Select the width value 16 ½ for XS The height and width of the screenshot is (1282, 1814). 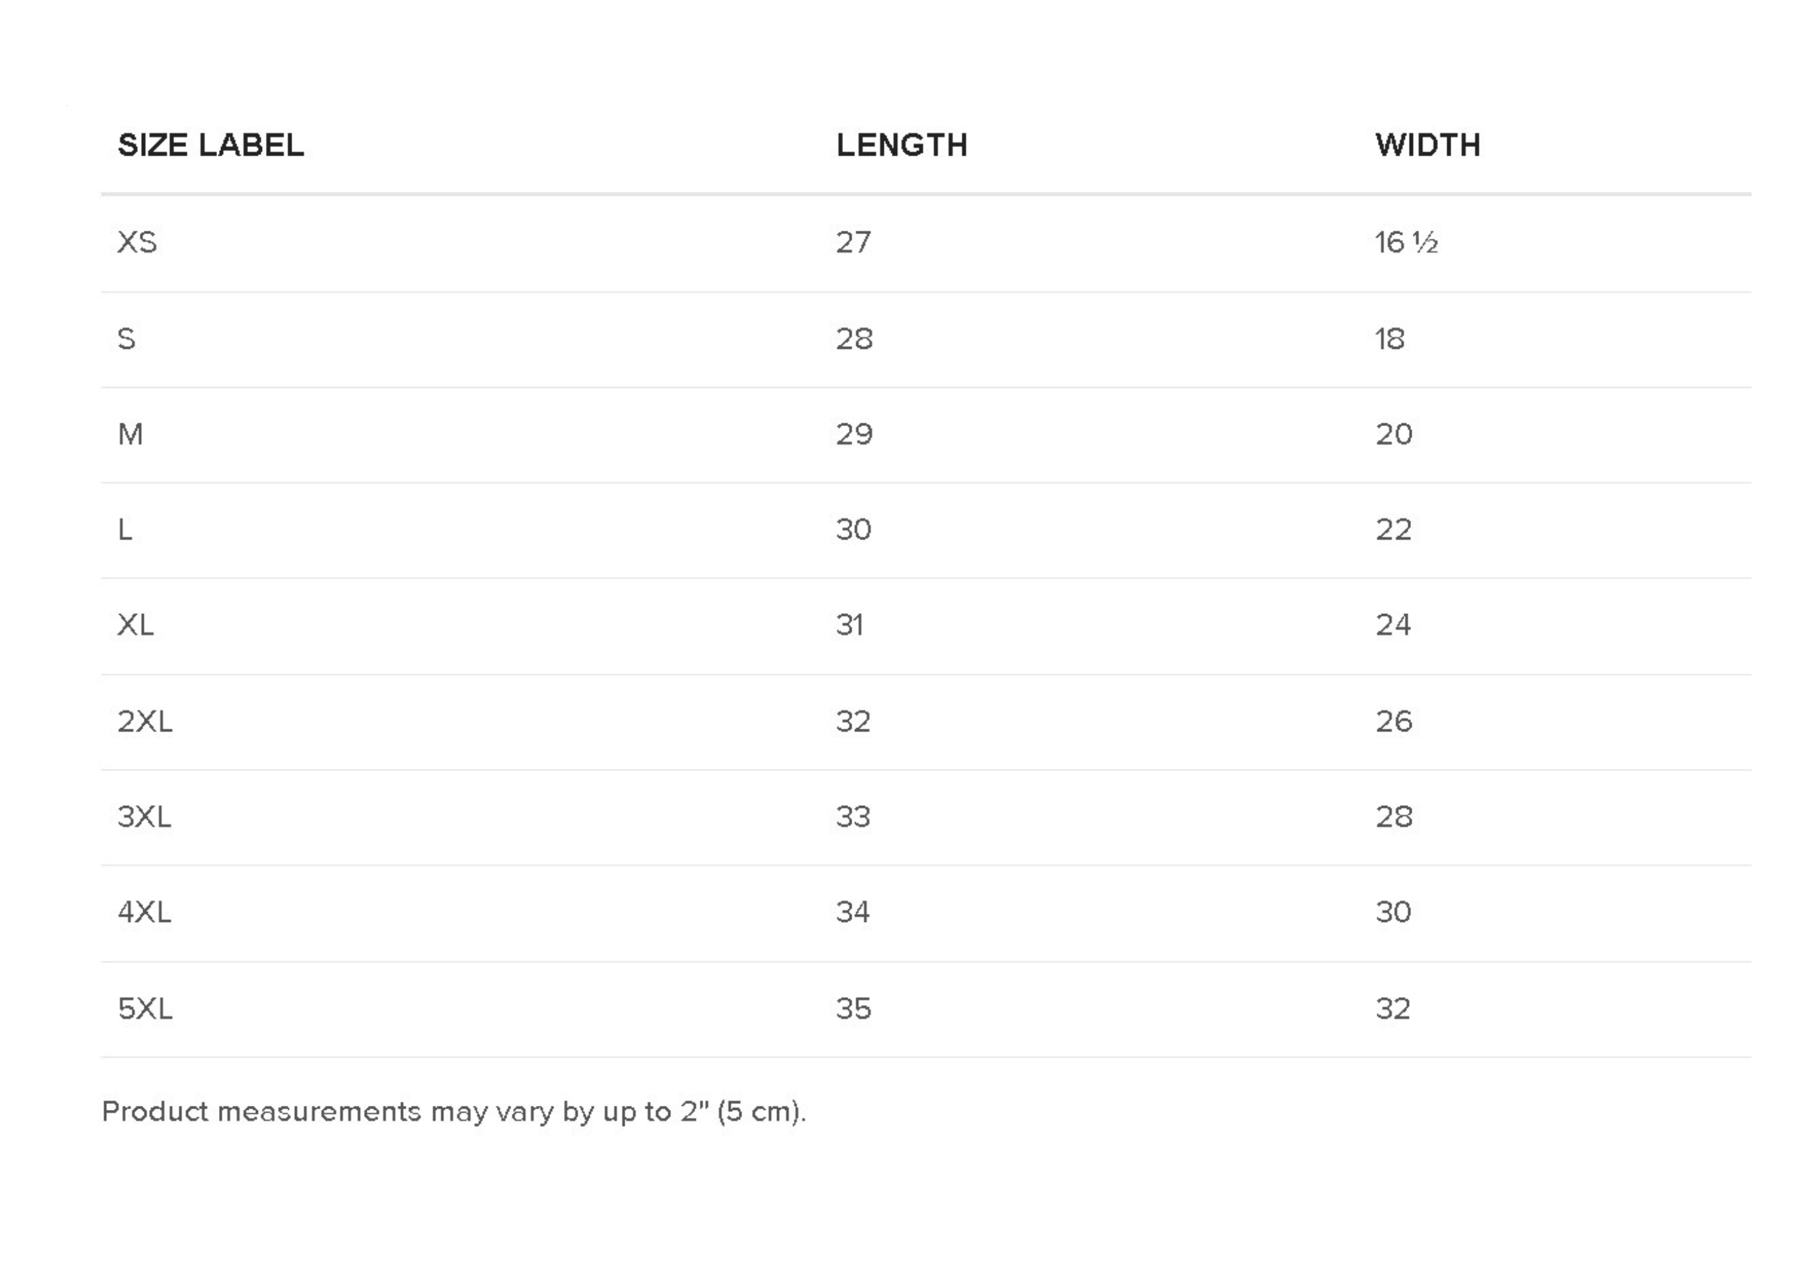click(1406, 243)
